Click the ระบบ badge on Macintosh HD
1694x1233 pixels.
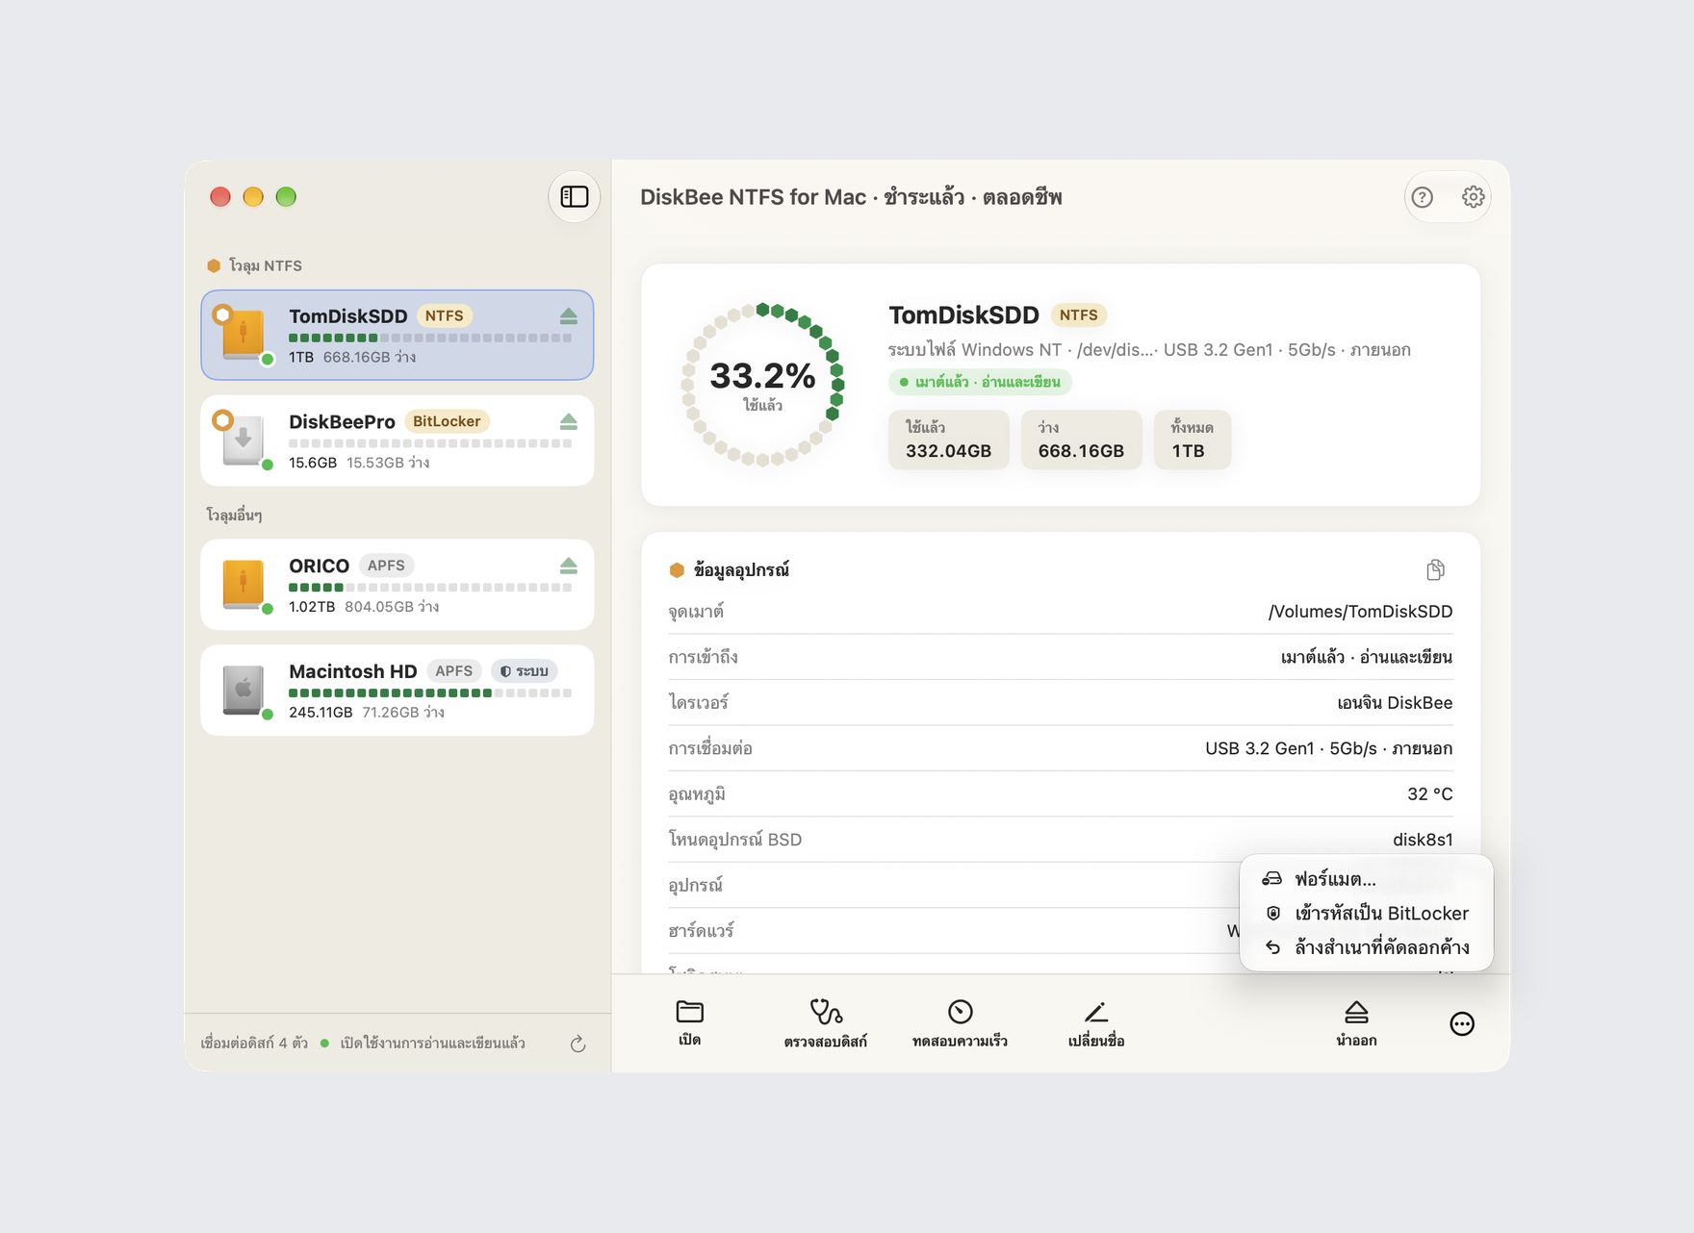(525, 671)
